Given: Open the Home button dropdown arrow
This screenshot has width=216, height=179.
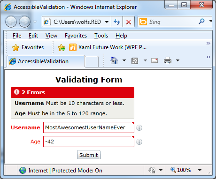Looking at the screenshot, I should pyautogui.click(x=124, y=60).
